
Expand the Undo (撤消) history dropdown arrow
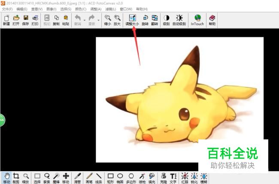84,20
